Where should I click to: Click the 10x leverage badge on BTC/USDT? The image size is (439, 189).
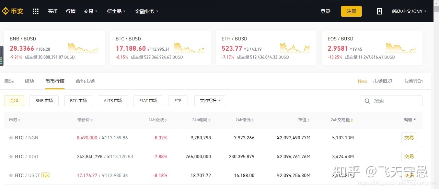coord(45,175)
